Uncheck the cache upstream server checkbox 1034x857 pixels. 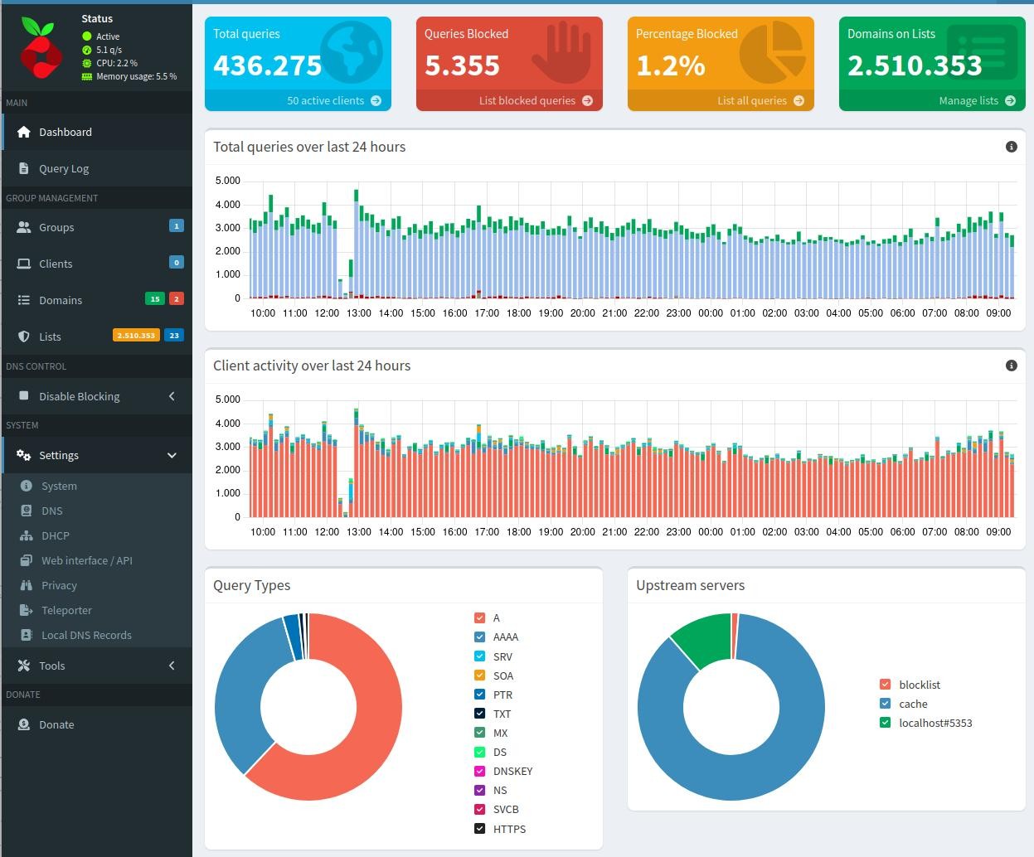click(885, 704)
